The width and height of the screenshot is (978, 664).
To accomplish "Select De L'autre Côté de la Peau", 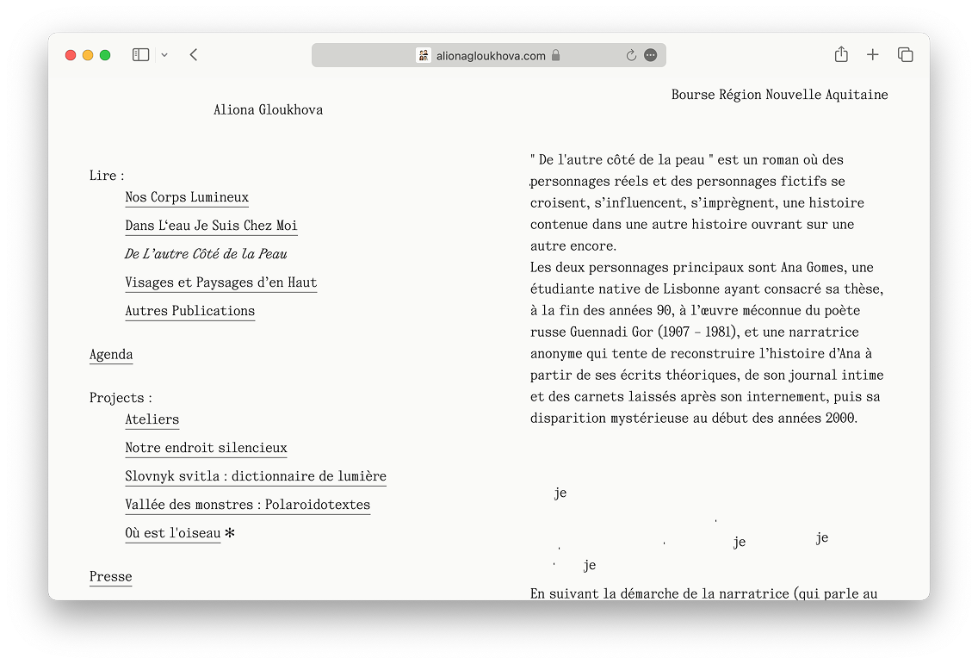I will [206, 254].
